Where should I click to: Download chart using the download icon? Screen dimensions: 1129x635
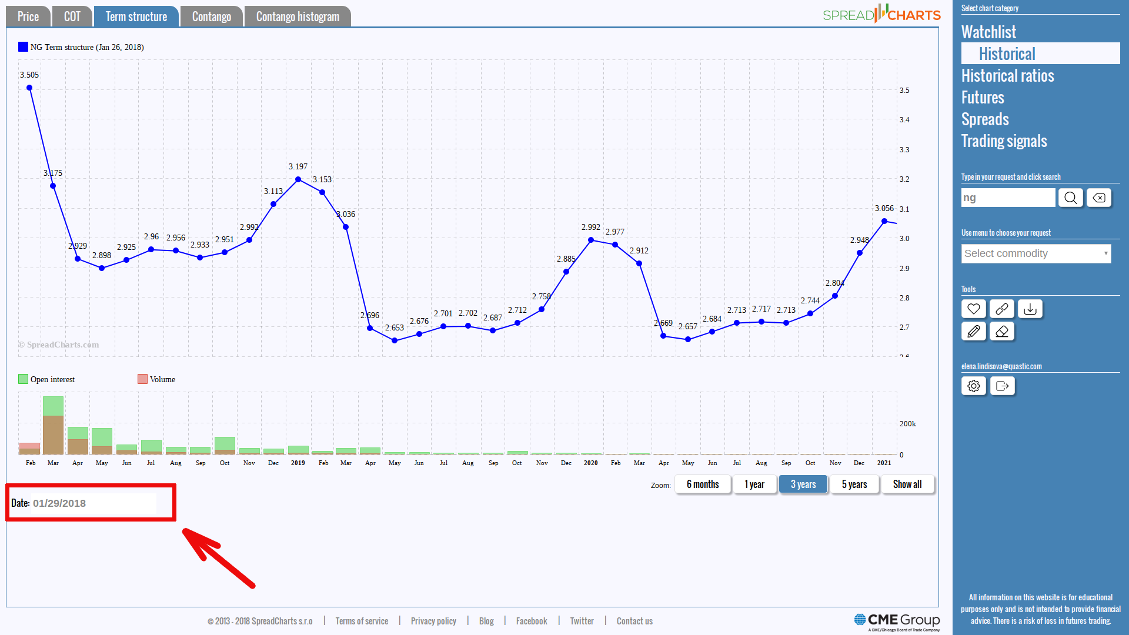point(1030,309)
